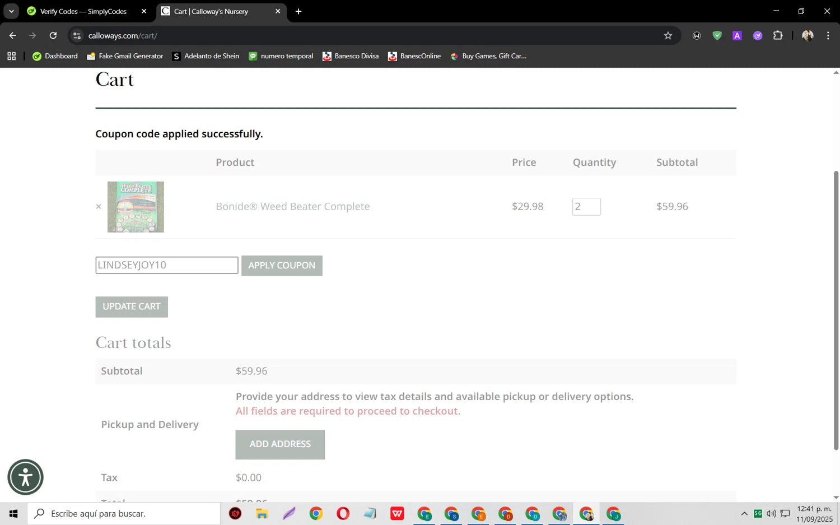Open the apps grid in bookmarks bar

click(12, 56)
